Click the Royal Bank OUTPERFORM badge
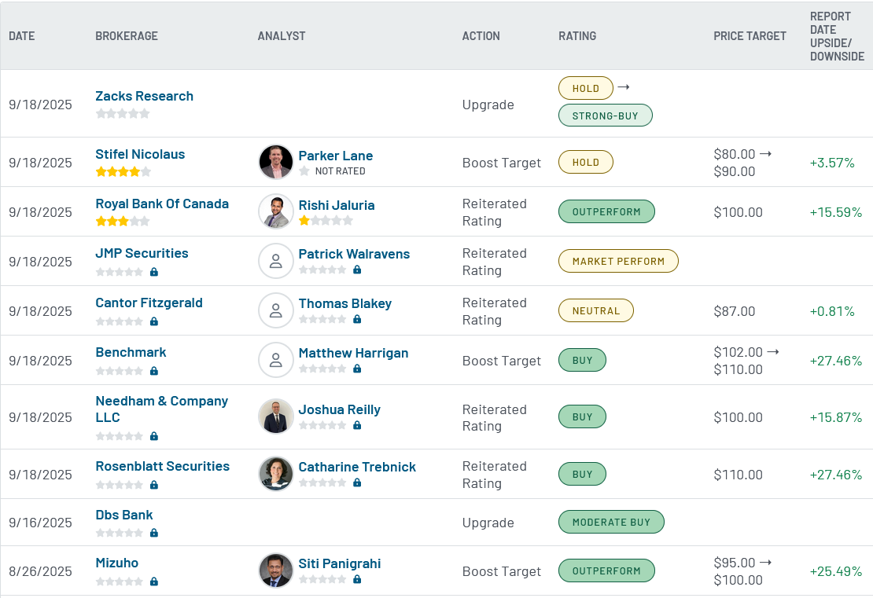The image size is (873, 598). 606,212
